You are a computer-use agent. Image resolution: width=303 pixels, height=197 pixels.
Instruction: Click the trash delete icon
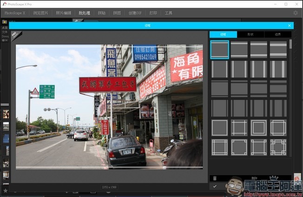tap(215, 178)
